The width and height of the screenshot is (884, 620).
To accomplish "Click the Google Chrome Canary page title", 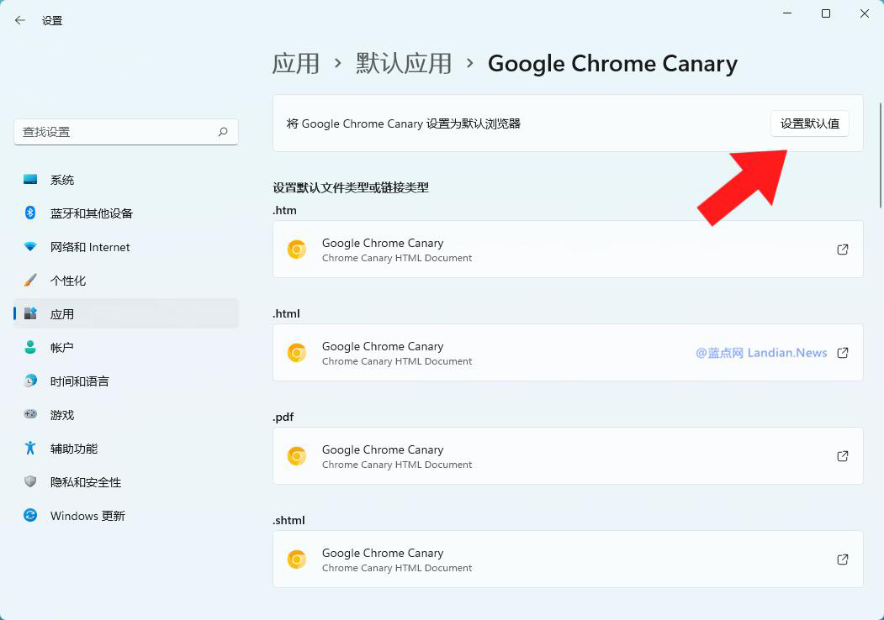I will pos(613,64).
